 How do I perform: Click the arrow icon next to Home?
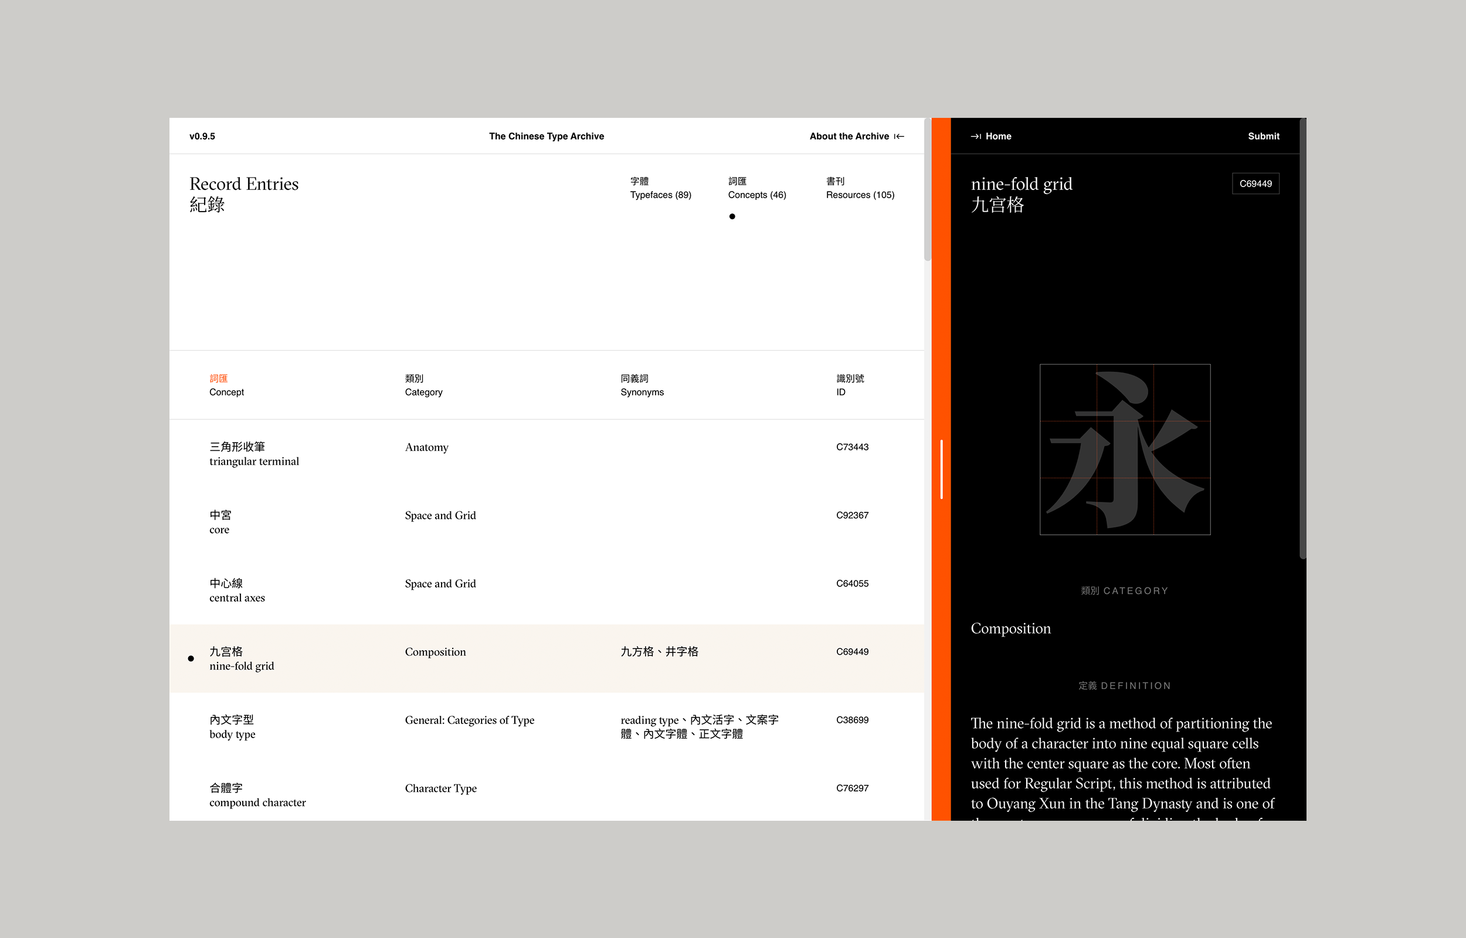(976, 137)
